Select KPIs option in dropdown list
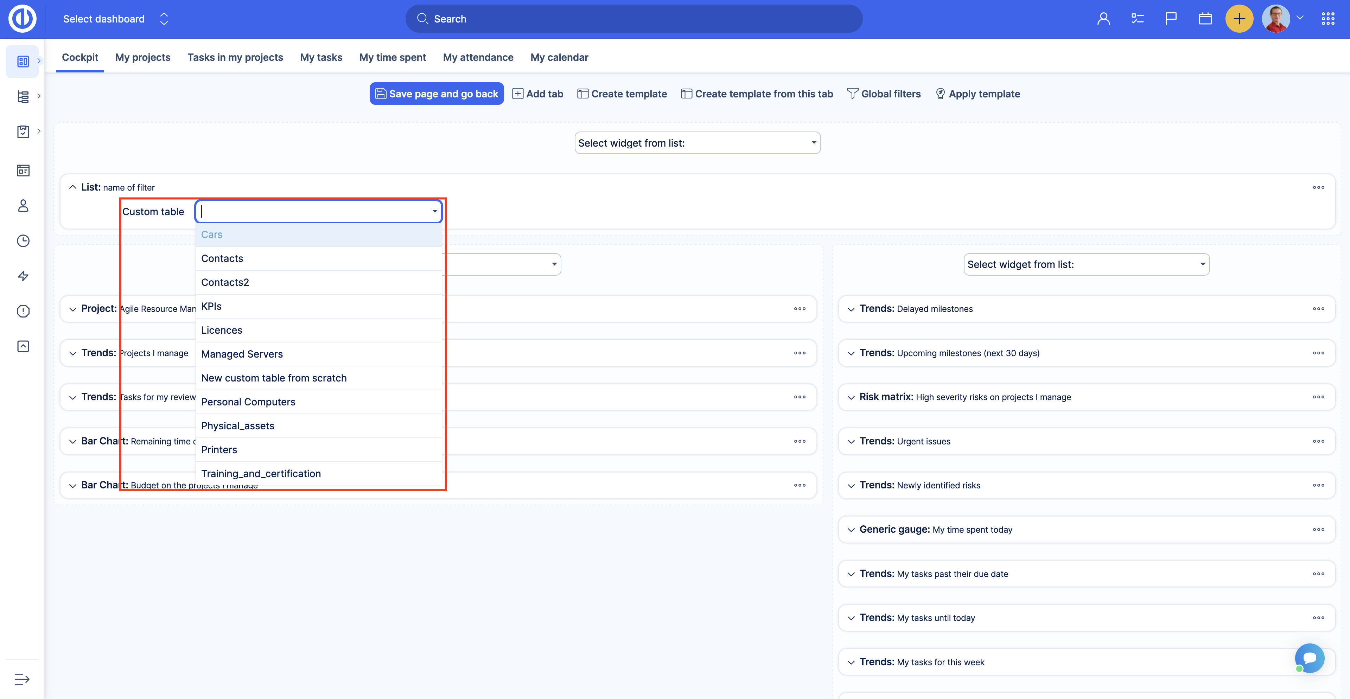This screenshot has height=699, width=1350. [x=211, y=306]
